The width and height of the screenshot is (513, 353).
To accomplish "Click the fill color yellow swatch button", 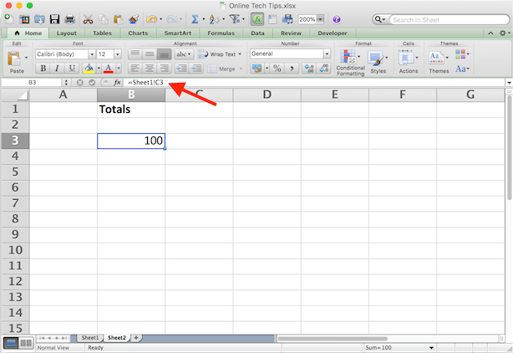I will tap(89, 69).
